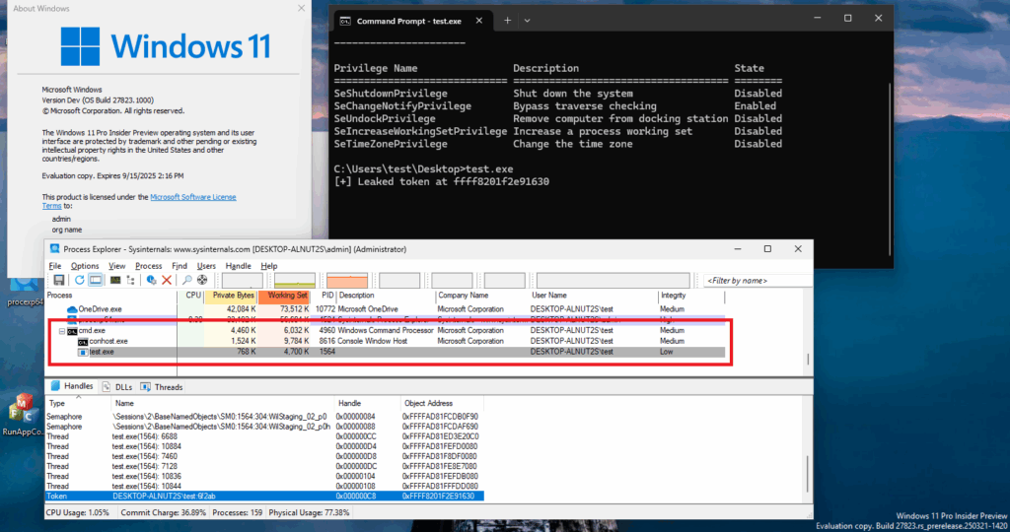Sort by the Working Set column header
1010x532 pixels.
pyautogui.click(x=284, y=296)
